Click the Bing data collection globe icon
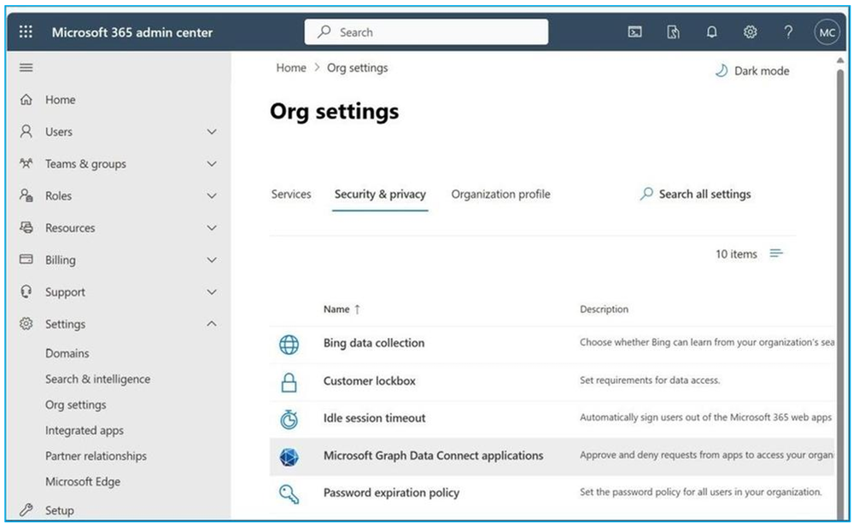The image size is (853, 523). (x=289, y=345)
